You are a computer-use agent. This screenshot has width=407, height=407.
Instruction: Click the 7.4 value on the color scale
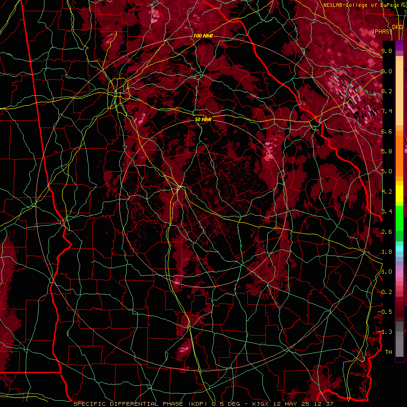coord(387,111)
